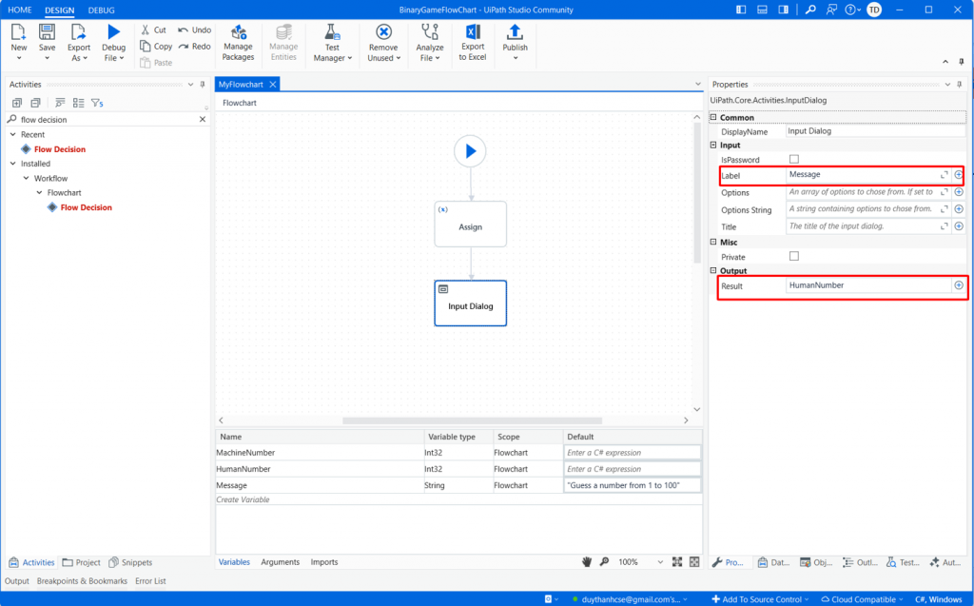Expand all activities icon in Activities panel

click(x=17, y=103)
